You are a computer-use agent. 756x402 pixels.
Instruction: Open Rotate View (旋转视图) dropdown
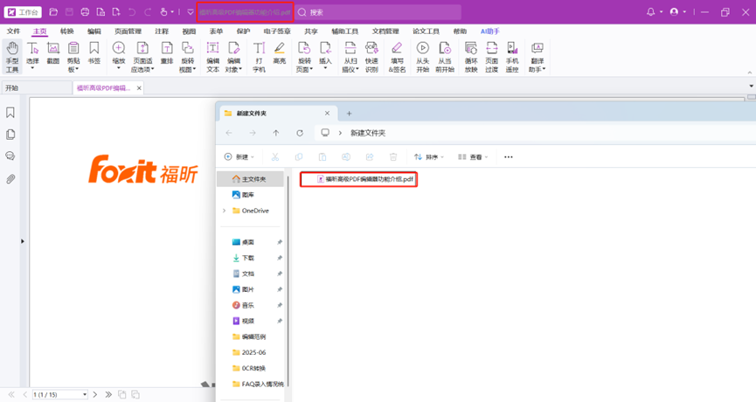coord(194,70)
